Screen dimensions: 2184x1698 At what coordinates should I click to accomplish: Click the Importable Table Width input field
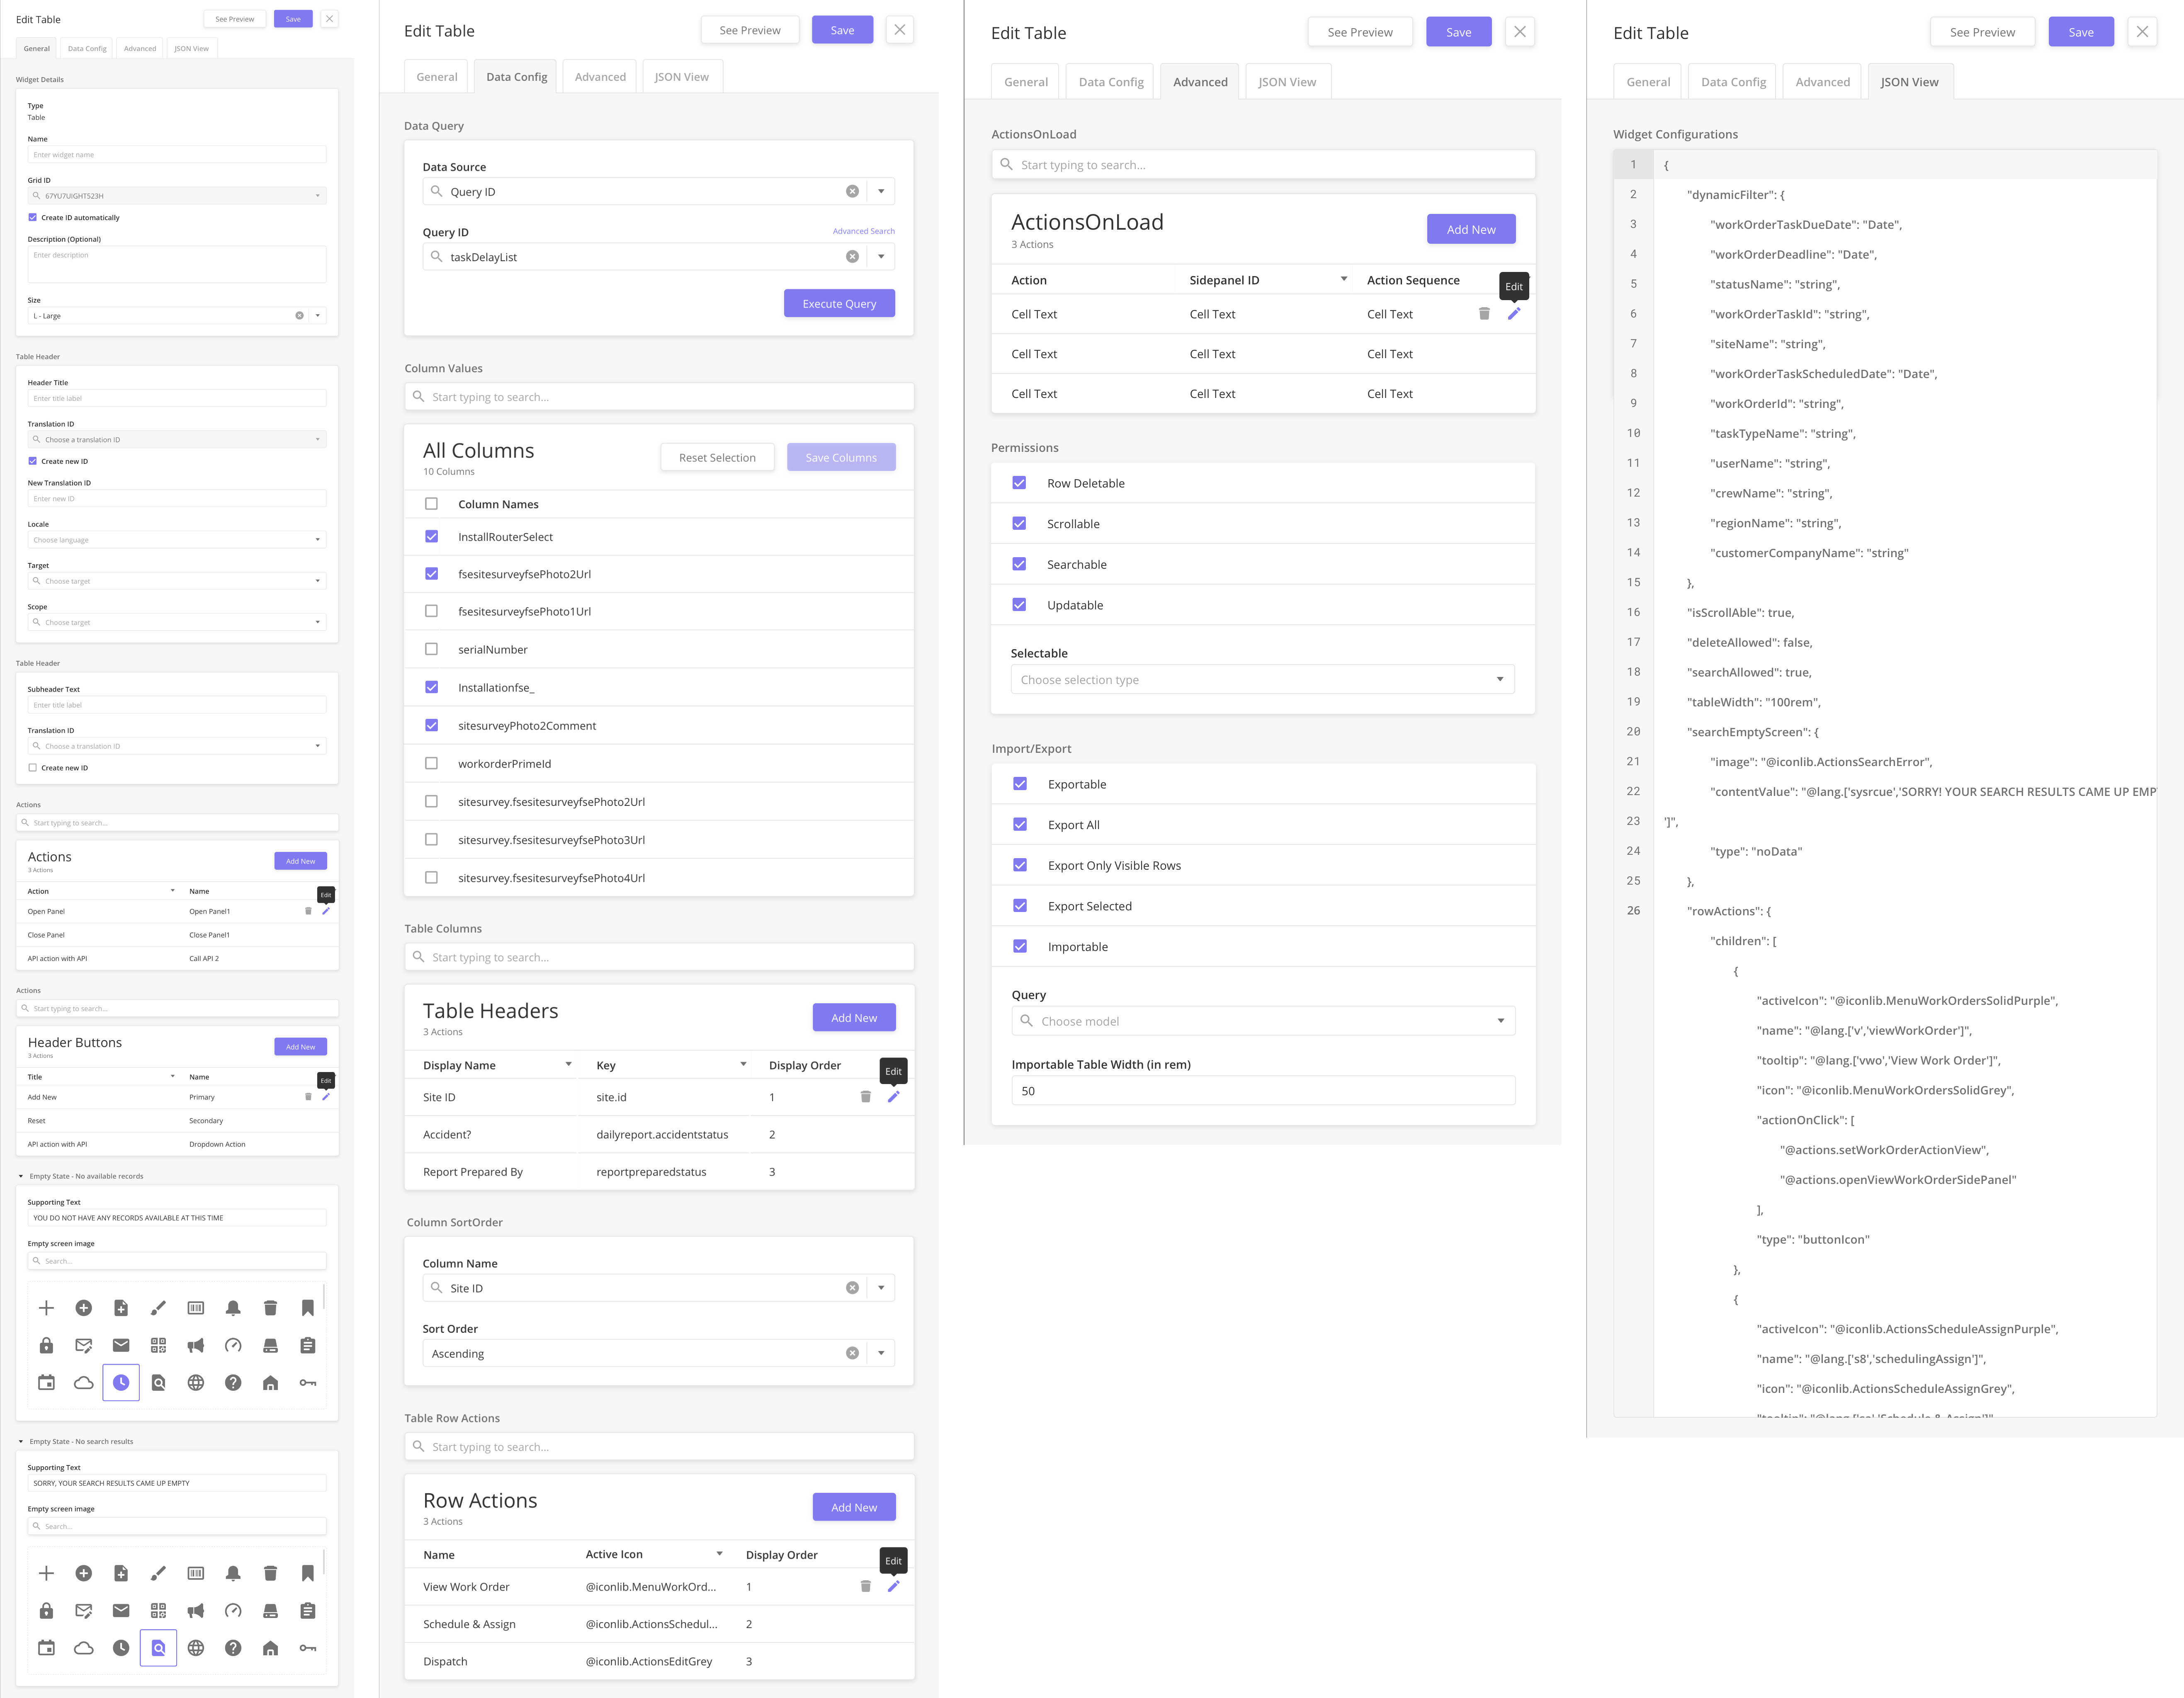[1262, 1090]
